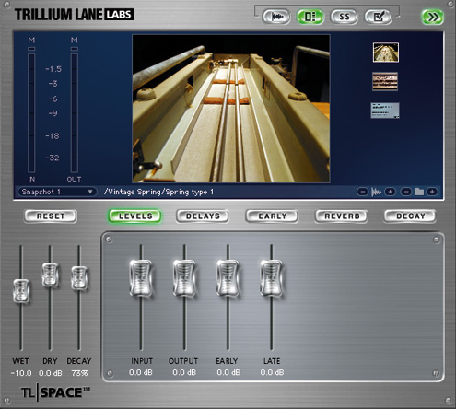The height and width of the screenshot is (409, 456).
Task: Click the EARLY level fader handle
Action: pyautogui.click(x=228, y=278)
